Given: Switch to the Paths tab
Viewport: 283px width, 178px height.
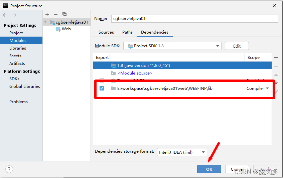Looking at the screenshot, I should 127,32.
